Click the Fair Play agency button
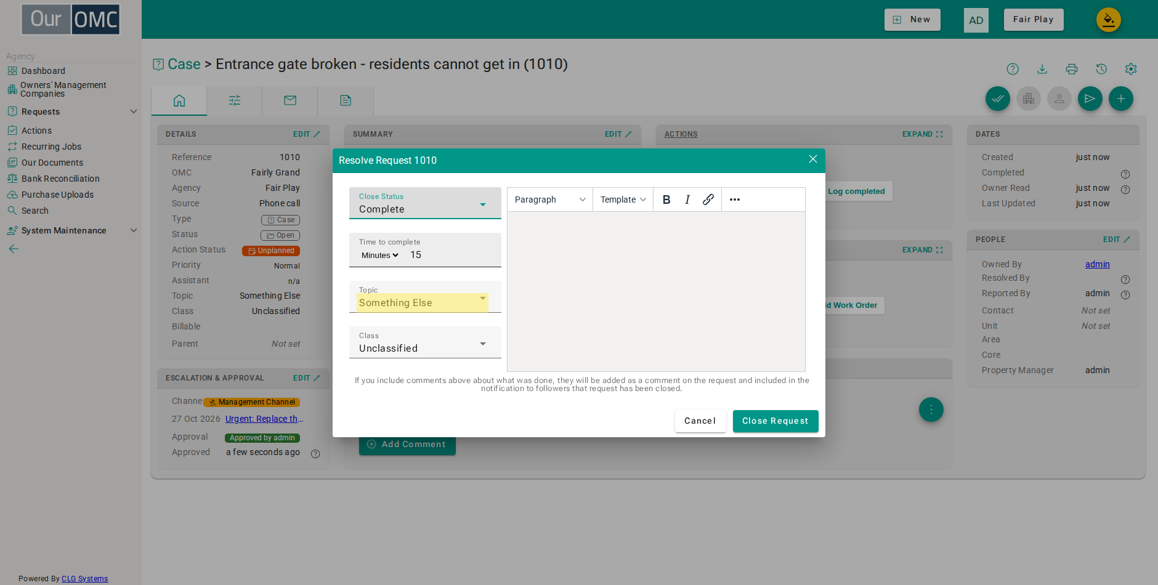Viewport: 1158px width, 585px height. [x=1034, y=20]
